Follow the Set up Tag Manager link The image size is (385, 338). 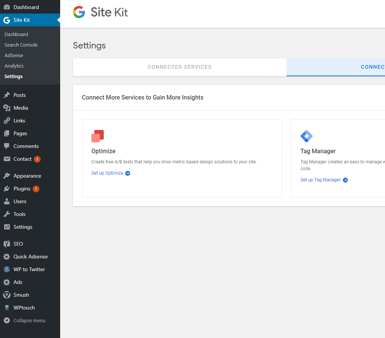[320, 180]
